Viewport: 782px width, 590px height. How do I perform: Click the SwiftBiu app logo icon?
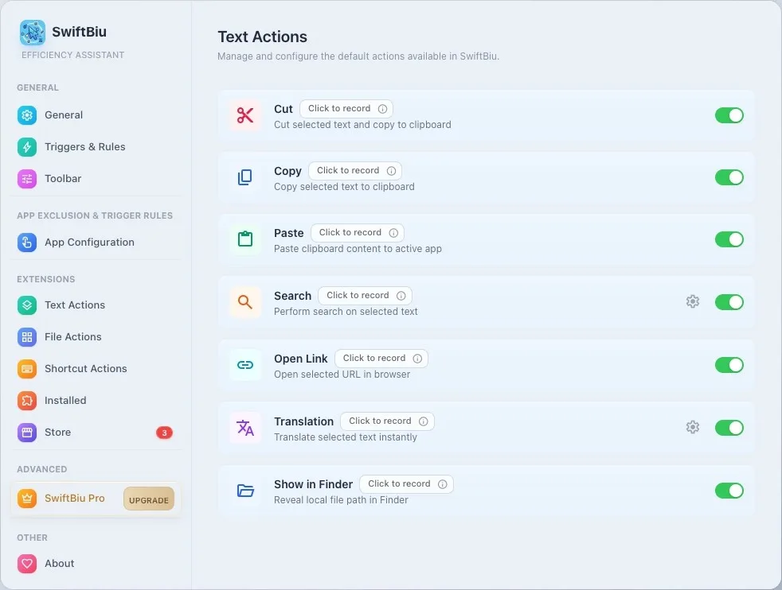33,33
